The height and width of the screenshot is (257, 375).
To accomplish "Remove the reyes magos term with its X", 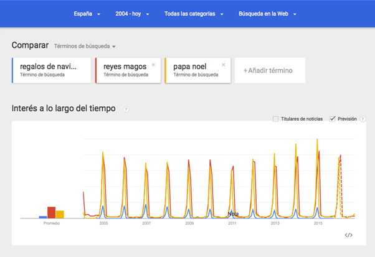I will (153, 65).
